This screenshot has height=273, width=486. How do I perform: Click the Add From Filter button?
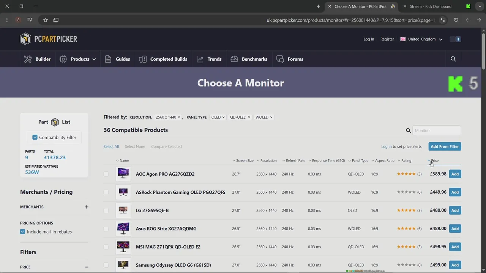pos(445,146)
